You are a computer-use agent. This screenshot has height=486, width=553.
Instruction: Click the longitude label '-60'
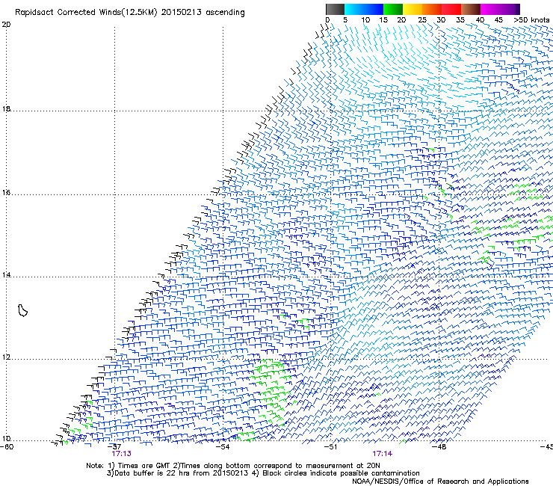click(x=7, y=446)
